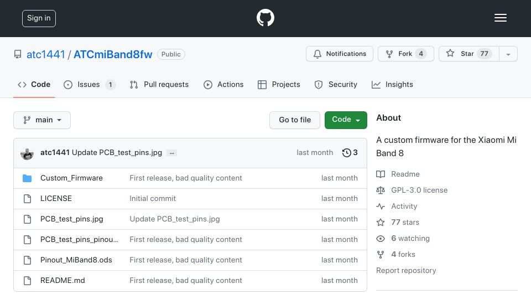
Task: Click the star icon in Star button
Action: tap(450, 53)
